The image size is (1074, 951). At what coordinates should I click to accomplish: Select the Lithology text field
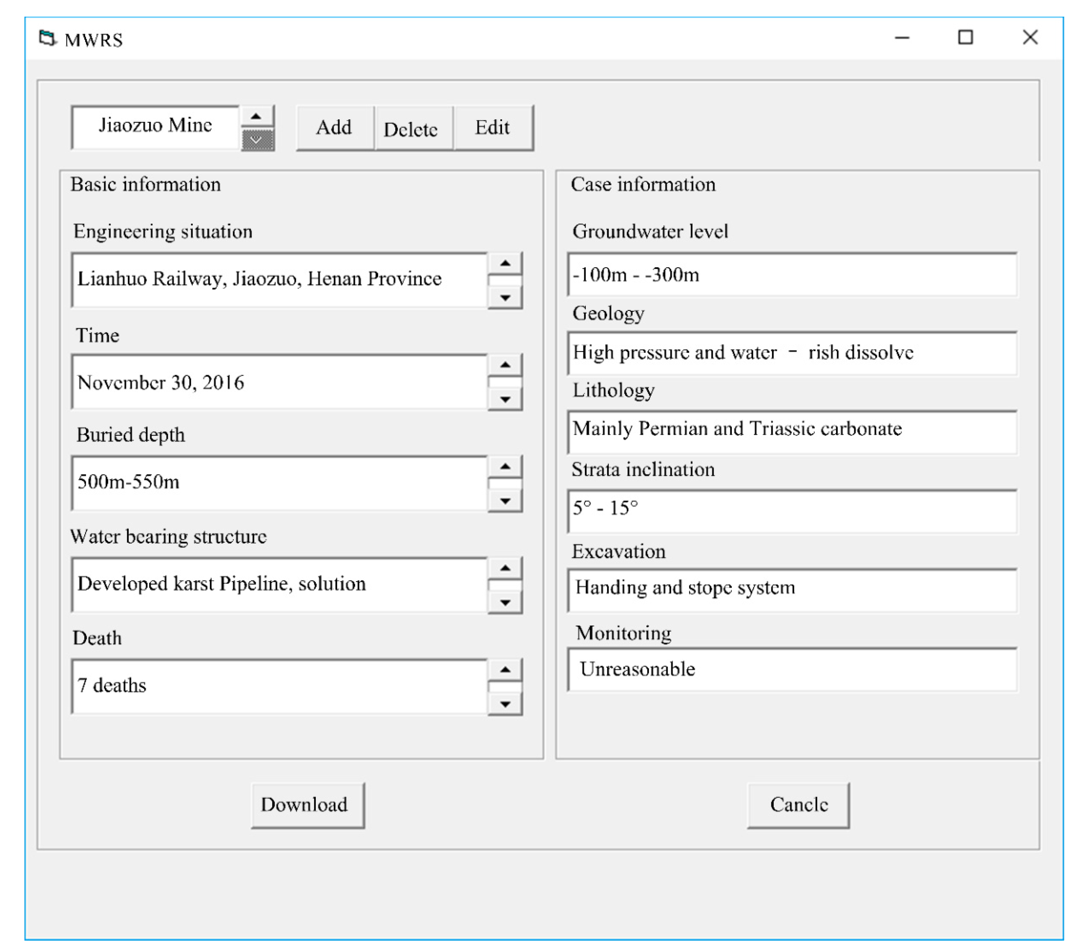pos(792,431)
